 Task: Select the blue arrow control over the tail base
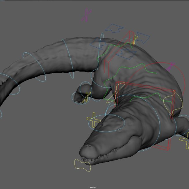(x=98, y=44)
